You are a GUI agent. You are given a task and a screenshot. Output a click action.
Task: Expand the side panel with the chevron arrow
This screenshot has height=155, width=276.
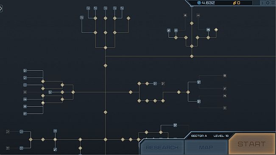(x=1, y=8)
